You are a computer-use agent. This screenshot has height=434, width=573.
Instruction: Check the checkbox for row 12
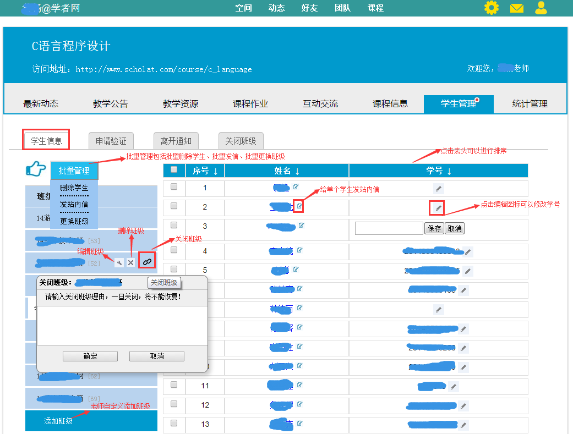(174, 404)
